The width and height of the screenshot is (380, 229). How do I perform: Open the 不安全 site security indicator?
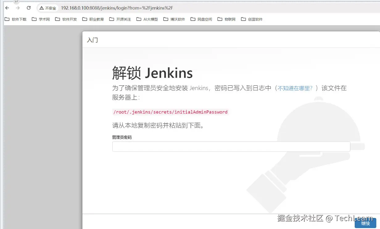point(48,8)
